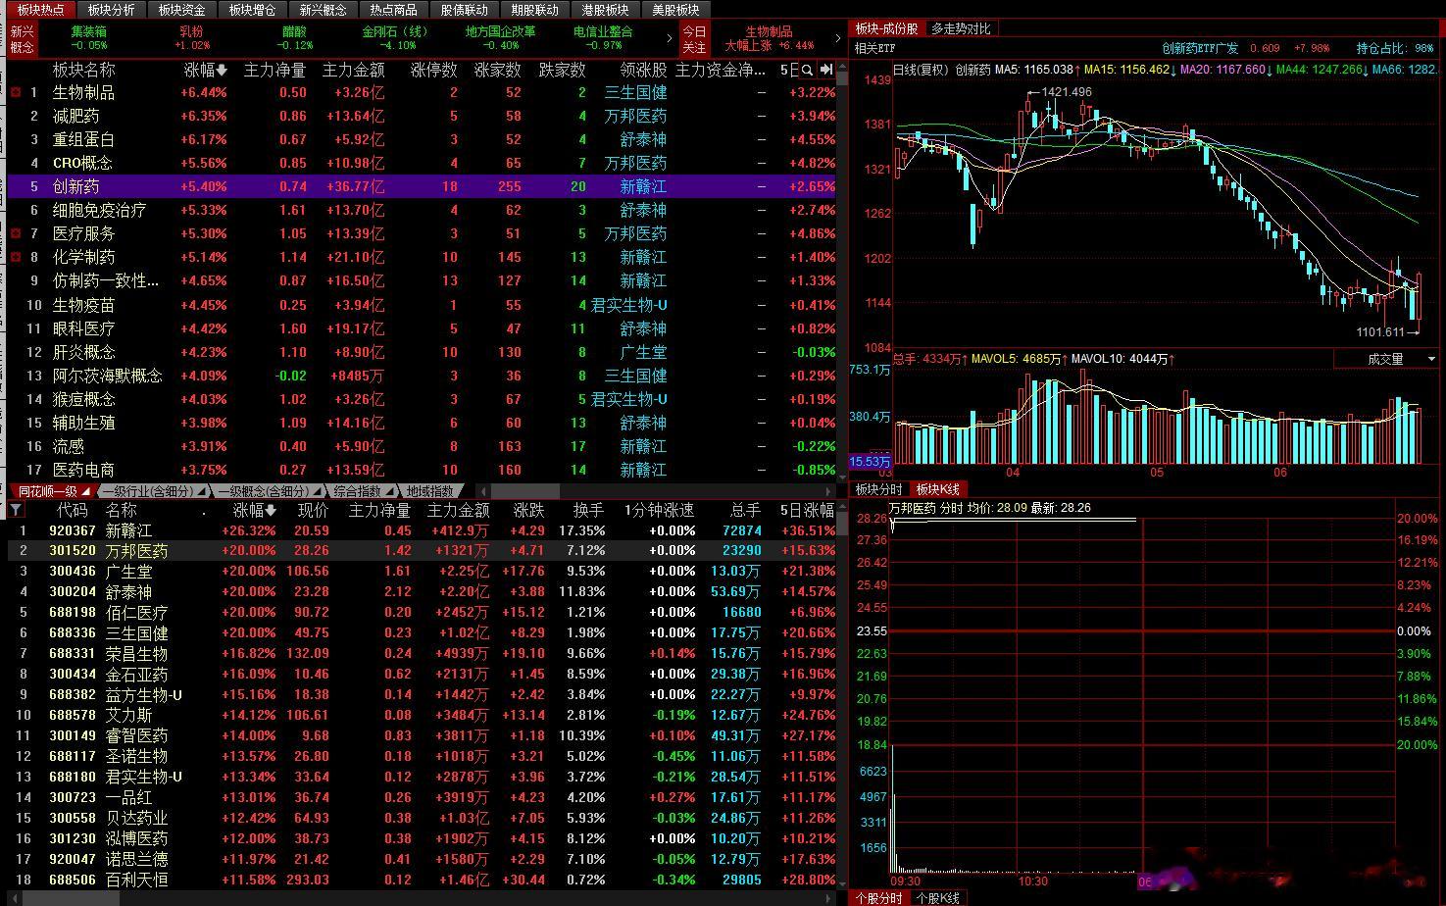1446x906 pixels.
Task: Sort sectors by 涨停数 column header
Action: (x=434, y=71)
